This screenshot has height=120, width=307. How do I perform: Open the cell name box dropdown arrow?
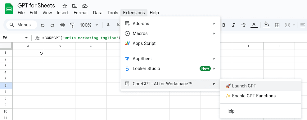coord(26,38)
